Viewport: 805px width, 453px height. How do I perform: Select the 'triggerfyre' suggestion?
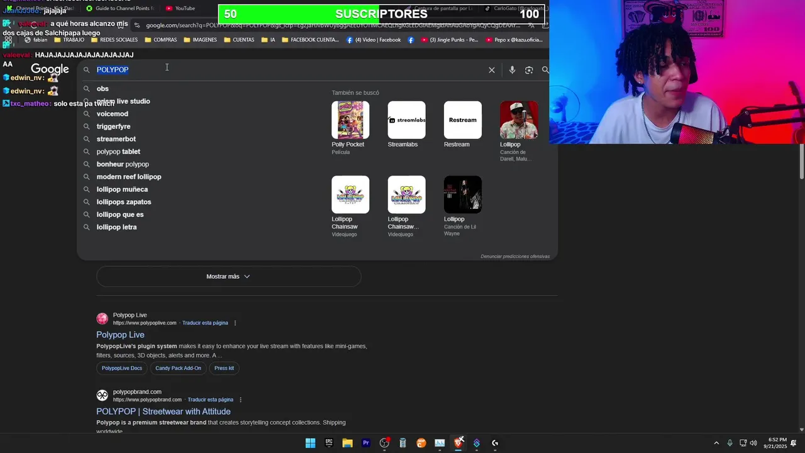(x=113, y=126)
